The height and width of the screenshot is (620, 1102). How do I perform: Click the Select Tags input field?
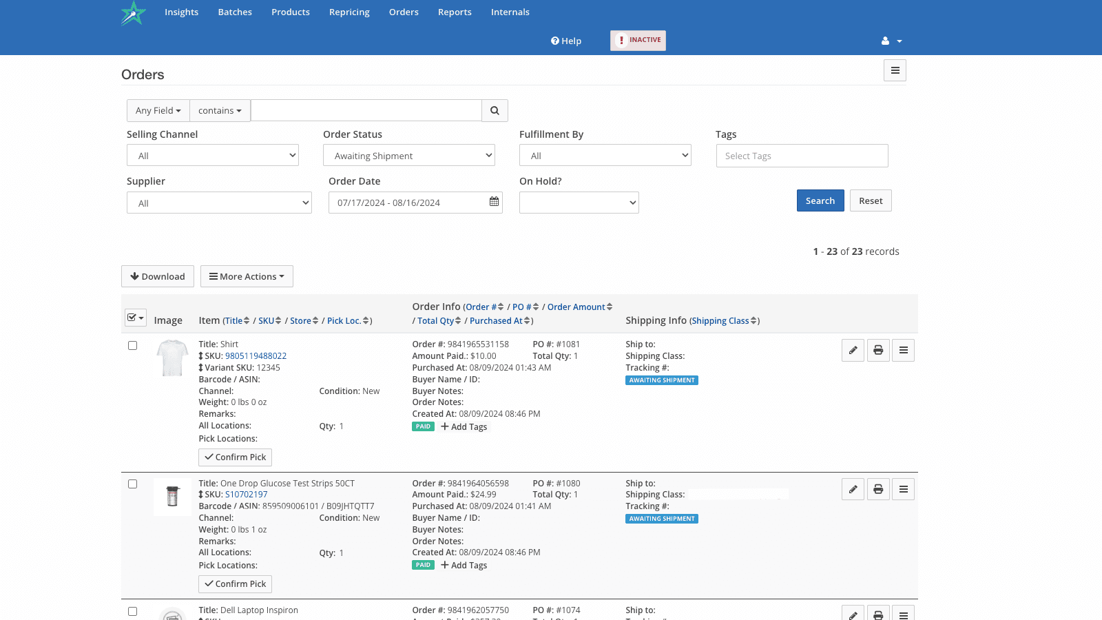point(802,156)
